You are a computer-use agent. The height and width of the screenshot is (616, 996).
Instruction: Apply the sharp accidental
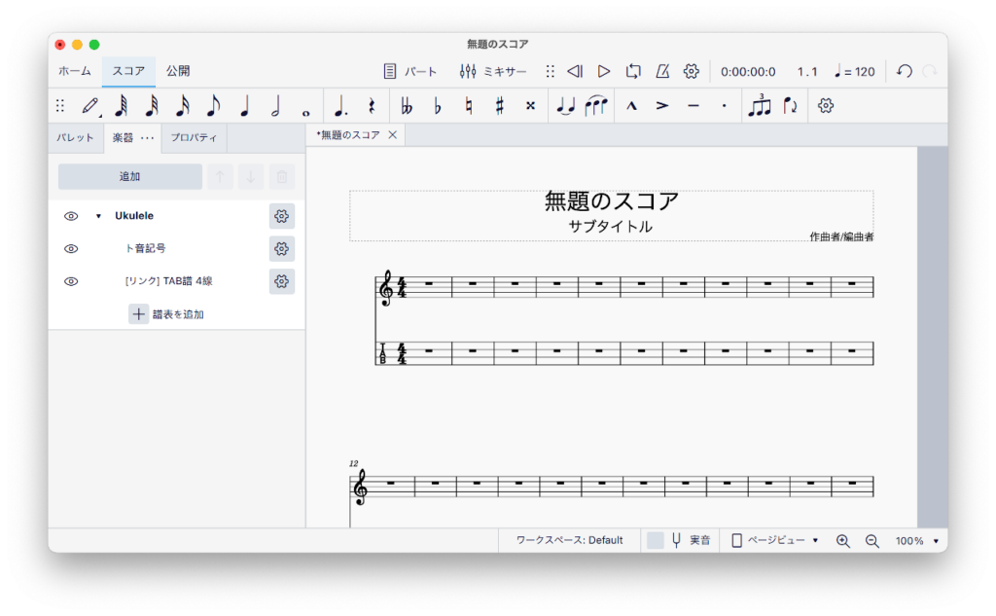499,106
